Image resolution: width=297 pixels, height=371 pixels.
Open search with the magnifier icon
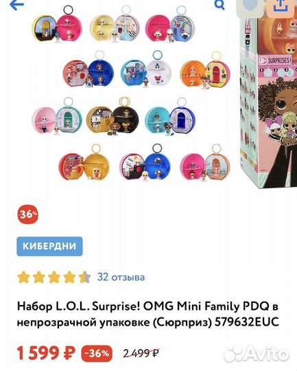point(219,5)
